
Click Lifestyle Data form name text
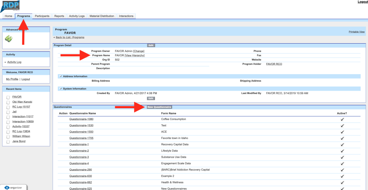pyautogui.click(x=169, y=151)
